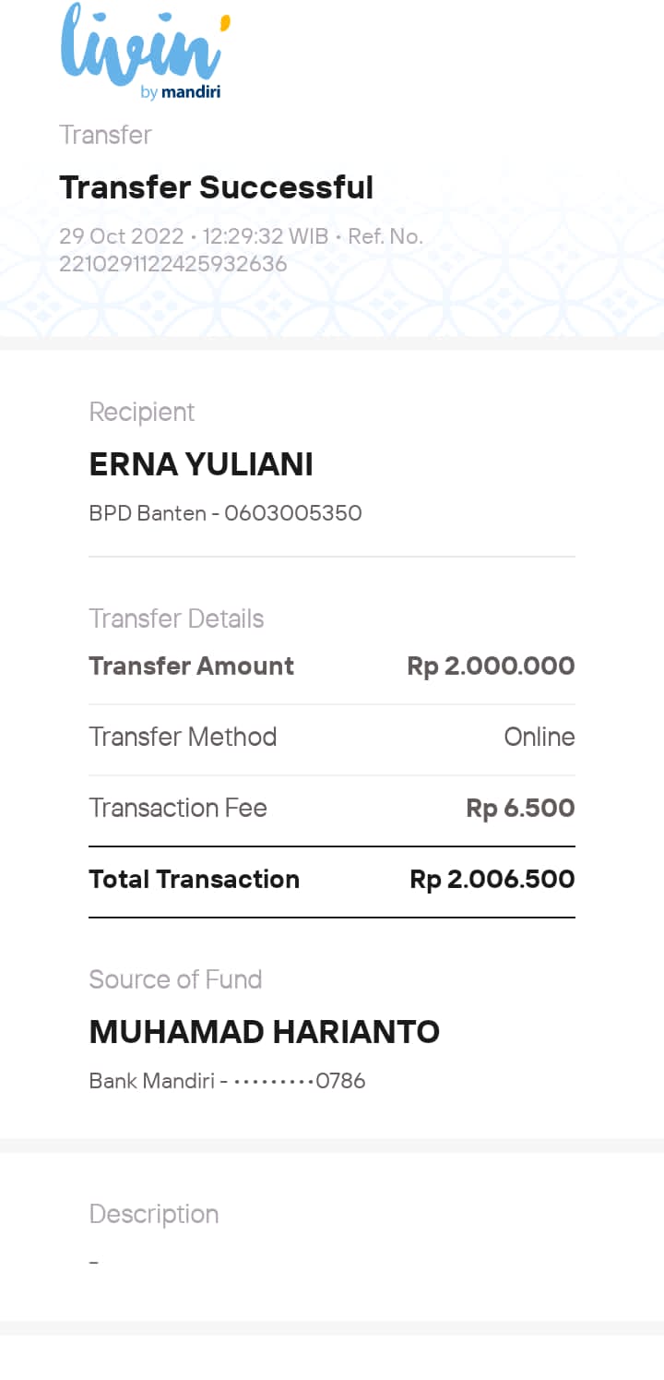Click the "Recipient" section label
664x1380 pixels.
[x=142, y=412]
